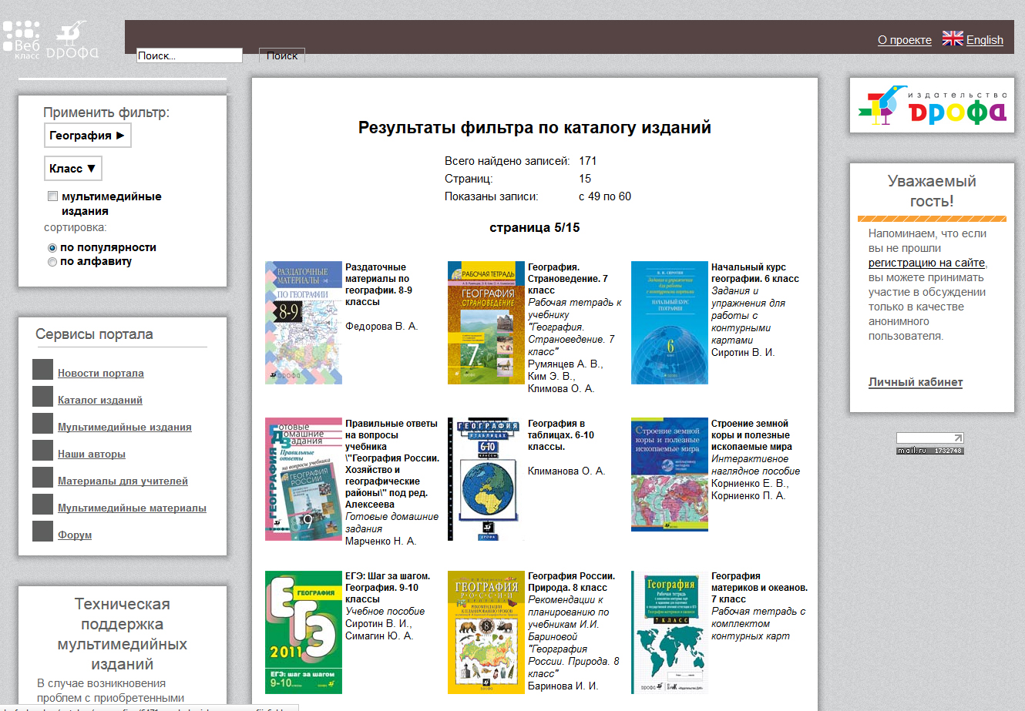This screenshot has height=711, width=1025.
Task: Open the Издательство Дрофа banner
Action: (932, 106)
